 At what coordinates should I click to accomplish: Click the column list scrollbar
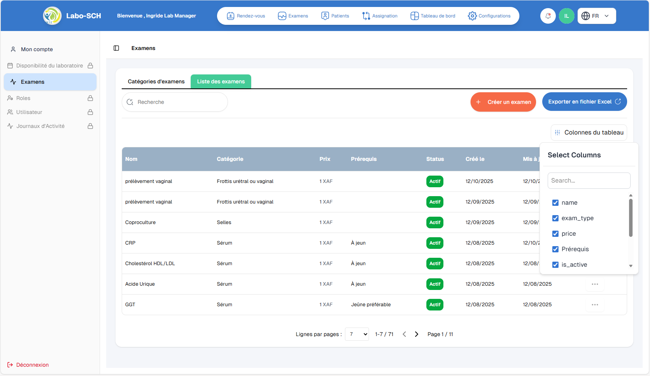point(631,218)
